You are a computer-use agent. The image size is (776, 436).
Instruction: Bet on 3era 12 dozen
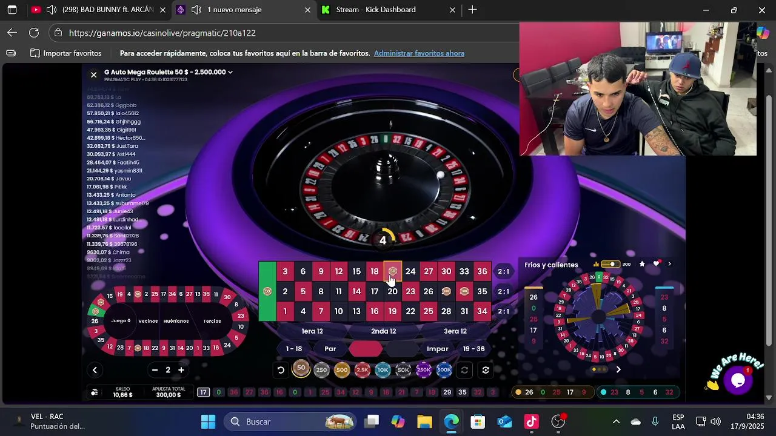tap(455, 331)
